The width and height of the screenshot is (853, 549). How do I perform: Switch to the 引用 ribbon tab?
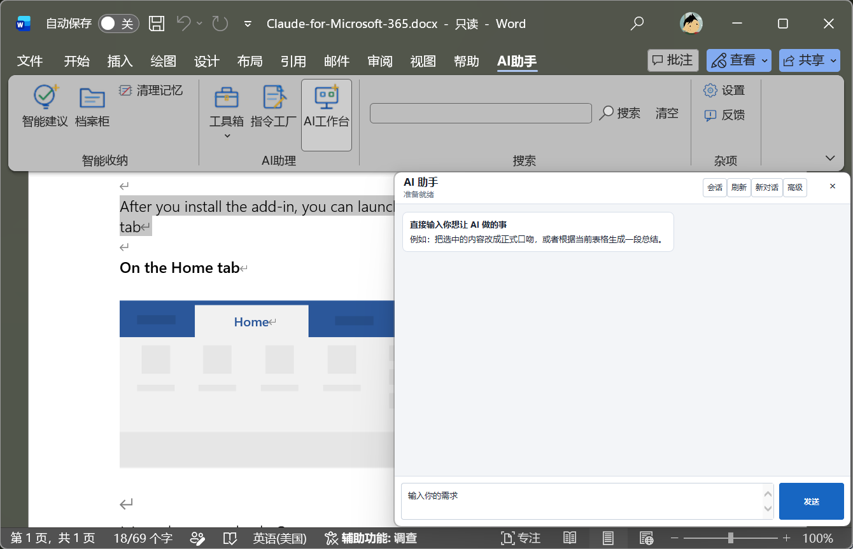pos(293,61)
